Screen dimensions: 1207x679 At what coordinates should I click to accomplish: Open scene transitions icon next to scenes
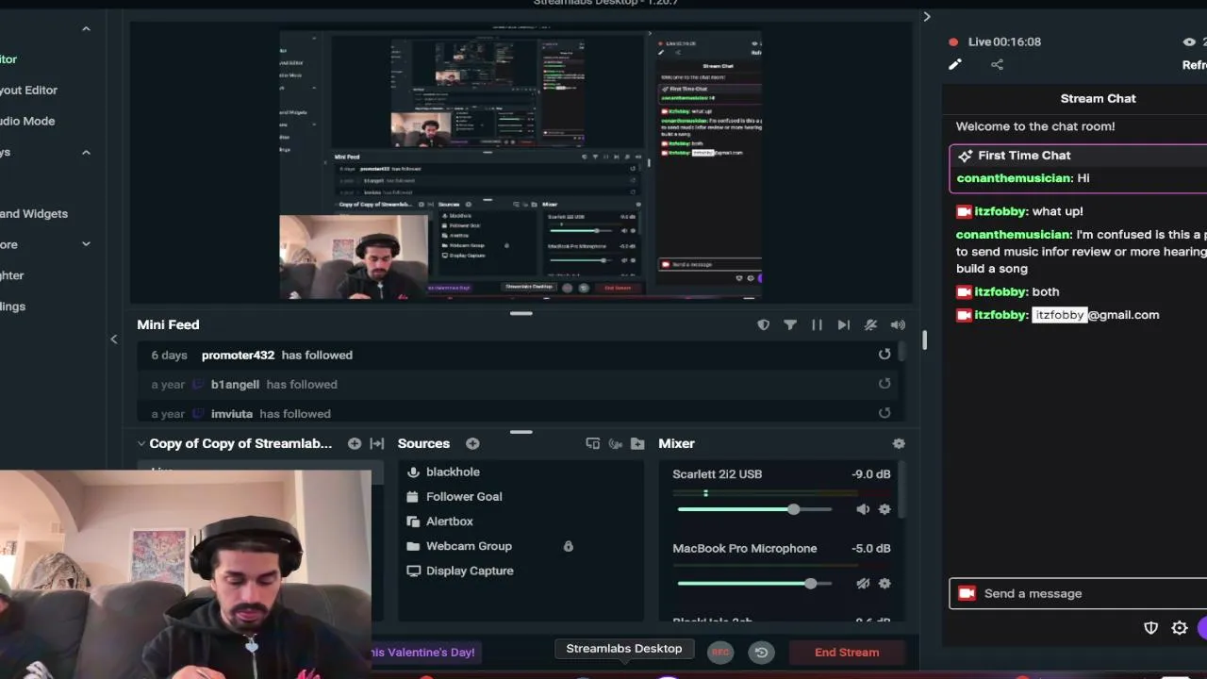click(x=377, y=443)
